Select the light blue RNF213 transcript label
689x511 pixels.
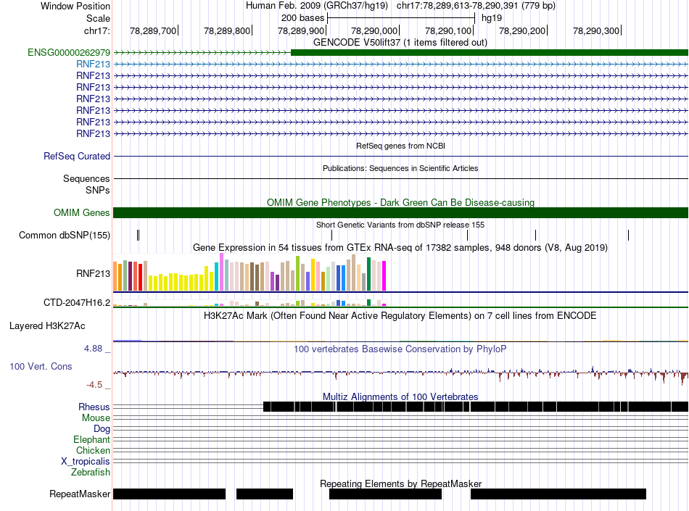click(93, 64)
